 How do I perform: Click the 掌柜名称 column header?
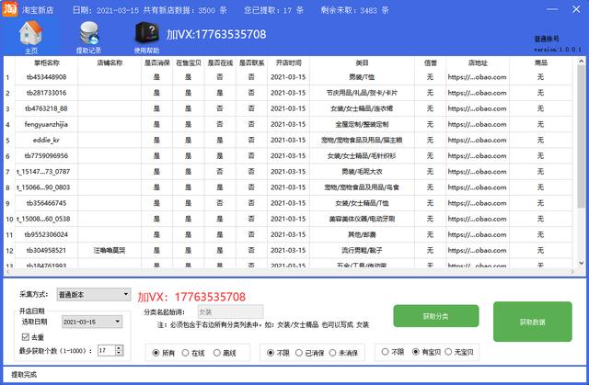pos(46,63)
